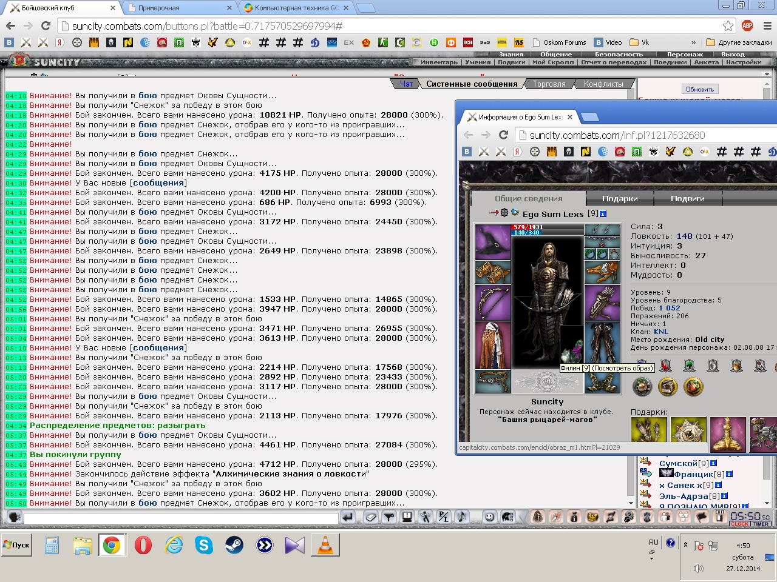Image resolution: width=777 pixels, height=582 pixels.
Task: Open the Безопасность top menu
Action: pos(619,54)
